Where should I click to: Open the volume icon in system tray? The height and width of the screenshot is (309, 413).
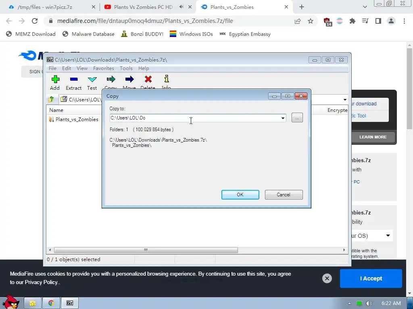pyautogui.click(x=369, y=303)
